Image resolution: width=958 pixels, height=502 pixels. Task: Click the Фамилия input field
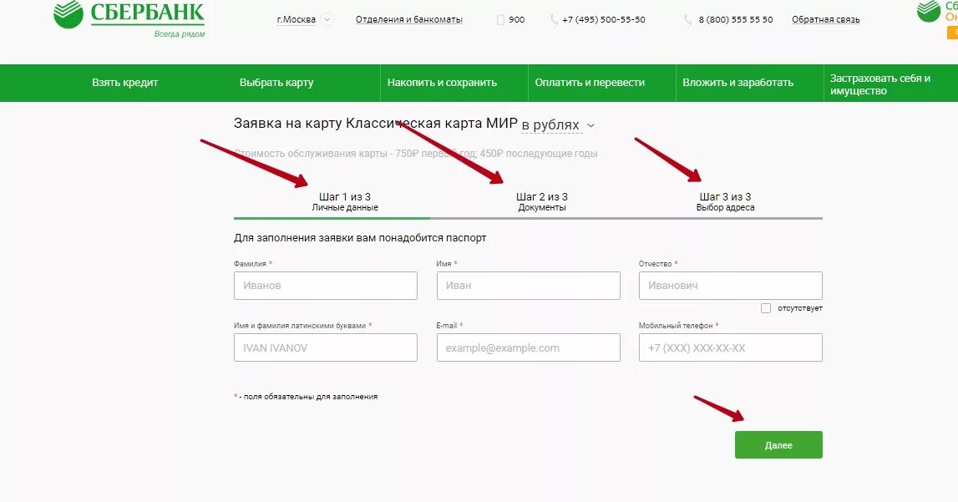(326, 285)
